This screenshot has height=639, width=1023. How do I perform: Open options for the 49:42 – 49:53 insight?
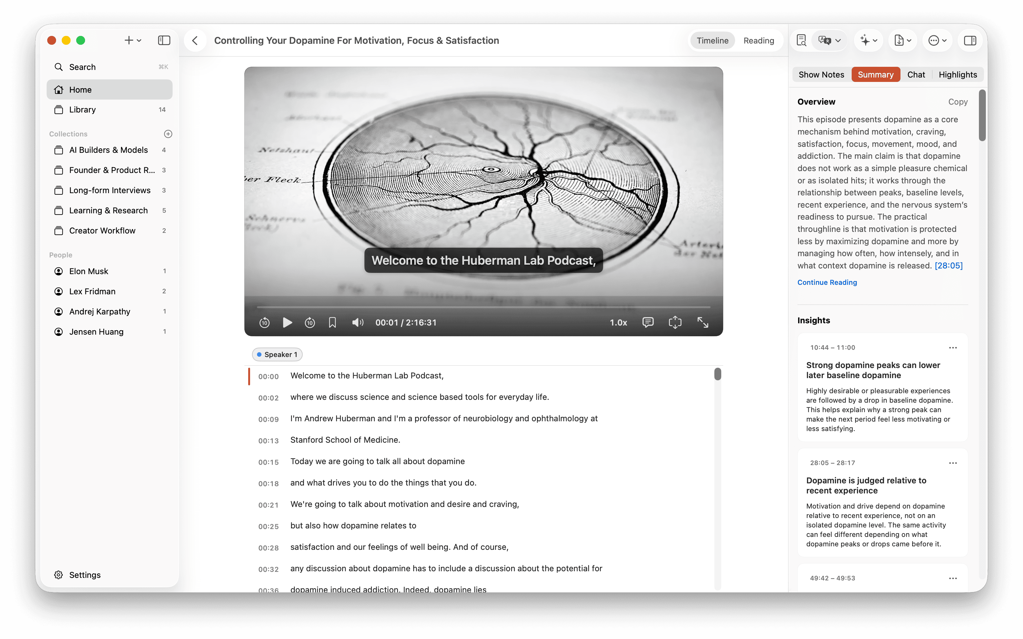(x=952, y=579)
